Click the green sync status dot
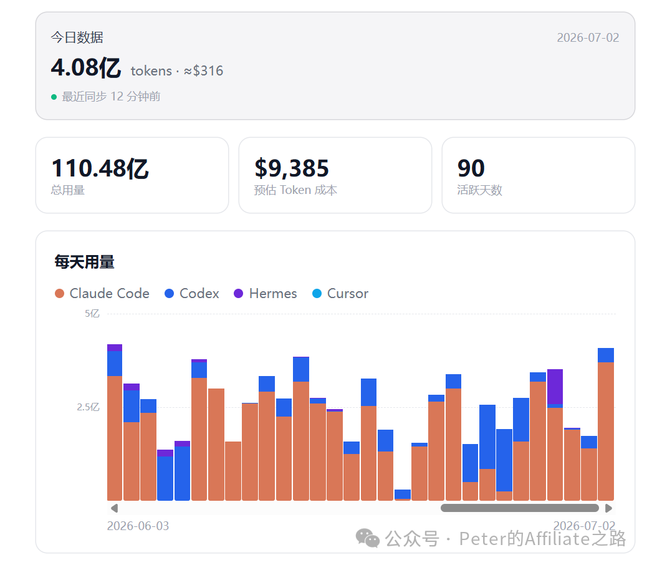 tap(54, 97)
